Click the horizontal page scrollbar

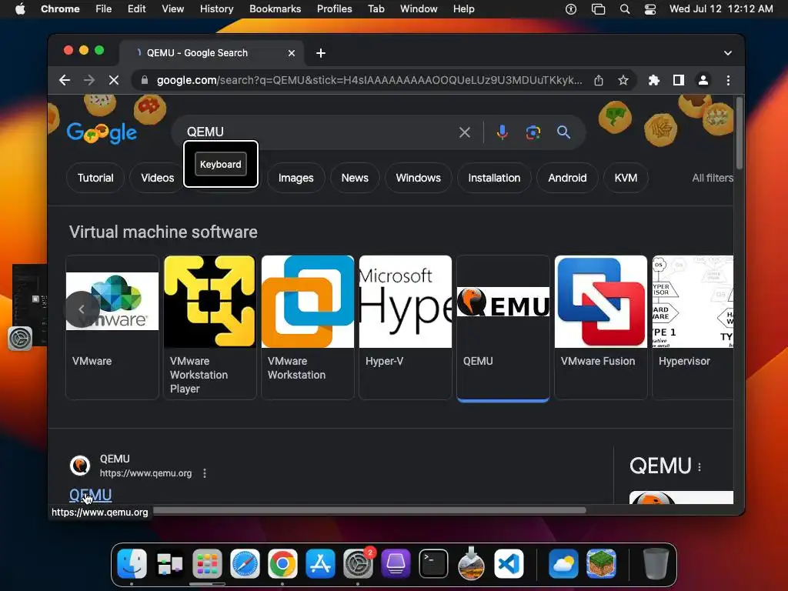click(369, 510)
